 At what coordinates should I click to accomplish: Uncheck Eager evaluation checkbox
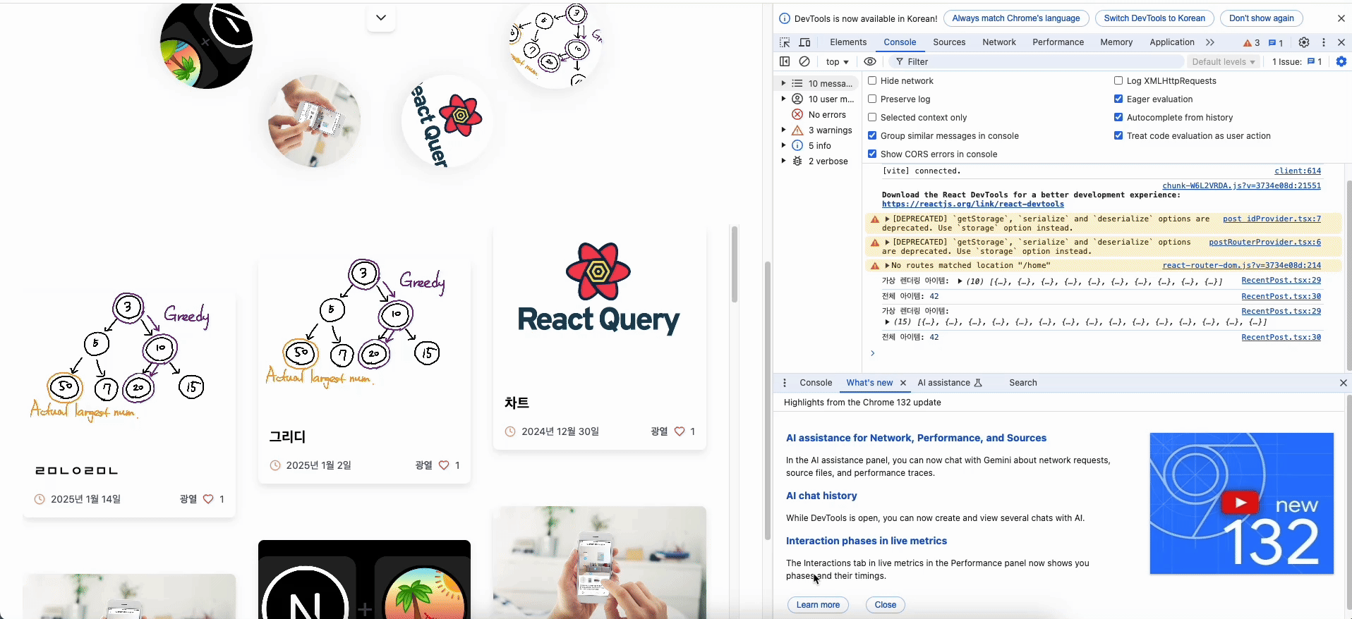pos(1118,99)
